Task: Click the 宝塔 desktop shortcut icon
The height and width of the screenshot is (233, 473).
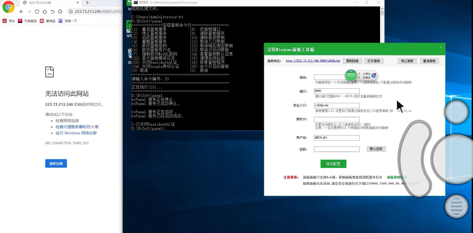Action: point(129,29)
